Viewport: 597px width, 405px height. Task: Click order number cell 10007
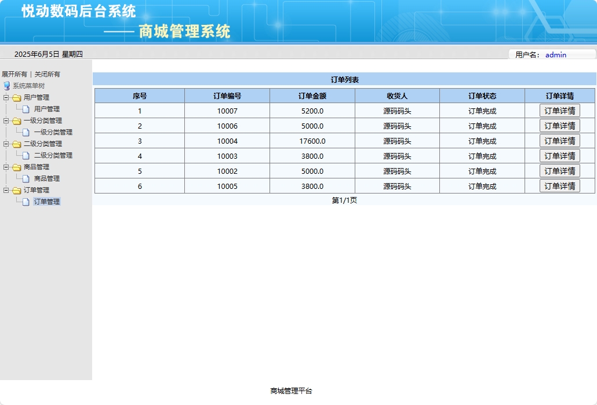click(x=227, y=111)
